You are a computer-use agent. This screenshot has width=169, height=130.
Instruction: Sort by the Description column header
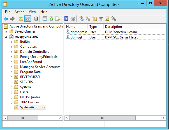click(135, 27)
